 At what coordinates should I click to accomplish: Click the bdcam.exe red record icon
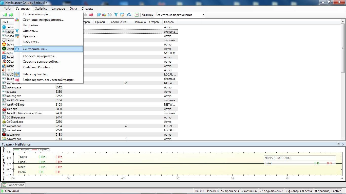[x=4, y=135]
